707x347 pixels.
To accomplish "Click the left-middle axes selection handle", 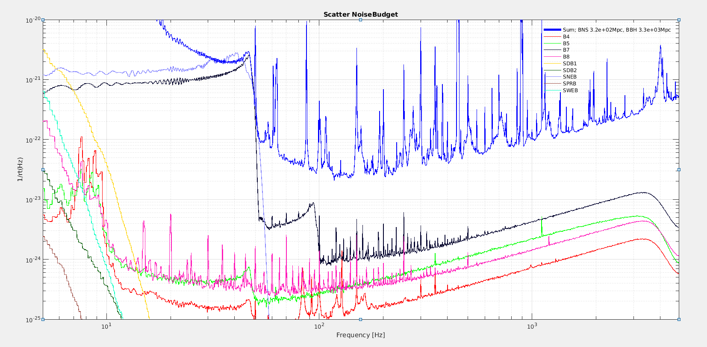I will point(43,169).
